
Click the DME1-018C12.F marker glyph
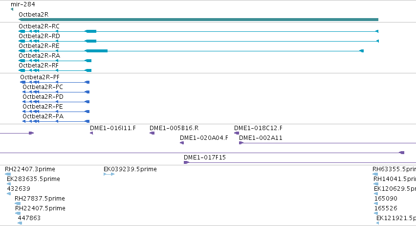coord(237,133)
